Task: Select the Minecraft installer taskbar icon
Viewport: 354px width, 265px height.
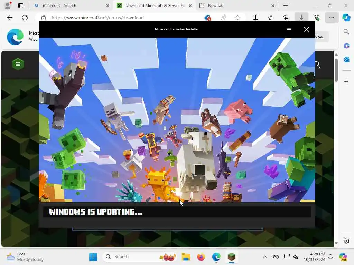Action: tap(231, 257)
